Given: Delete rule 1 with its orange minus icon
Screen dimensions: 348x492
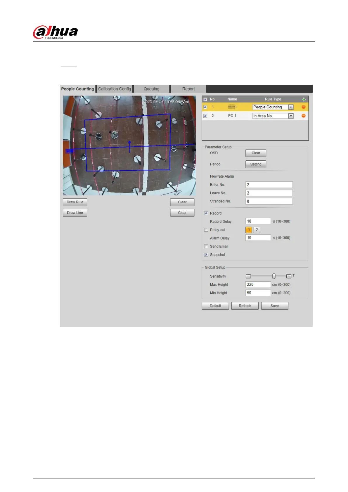Looking at the screenshot, I should point(304,107).
